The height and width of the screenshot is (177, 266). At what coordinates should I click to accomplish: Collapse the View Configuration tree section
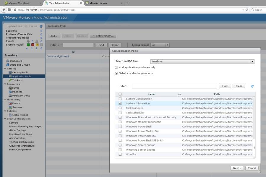point(5,119)
